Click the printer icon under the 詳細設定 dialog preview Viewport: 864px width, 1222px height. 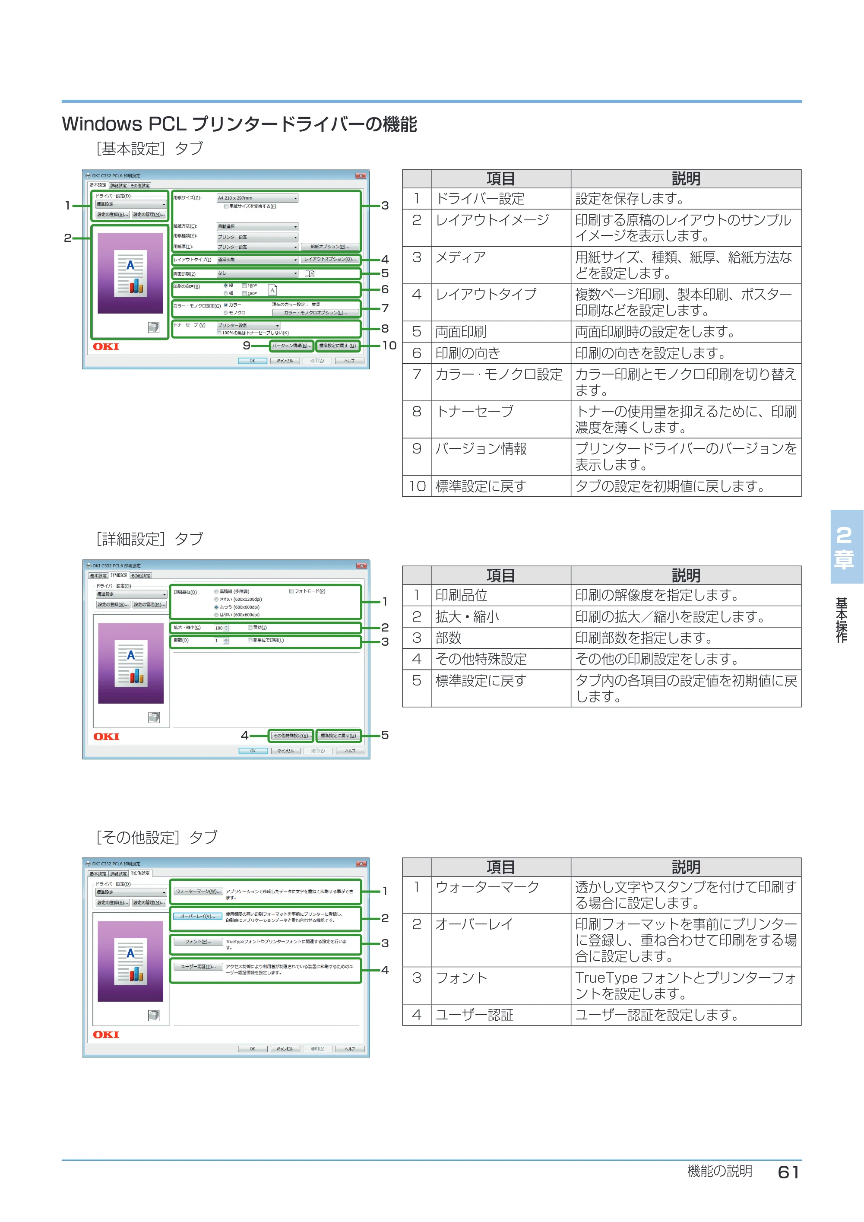coord(154,717)
